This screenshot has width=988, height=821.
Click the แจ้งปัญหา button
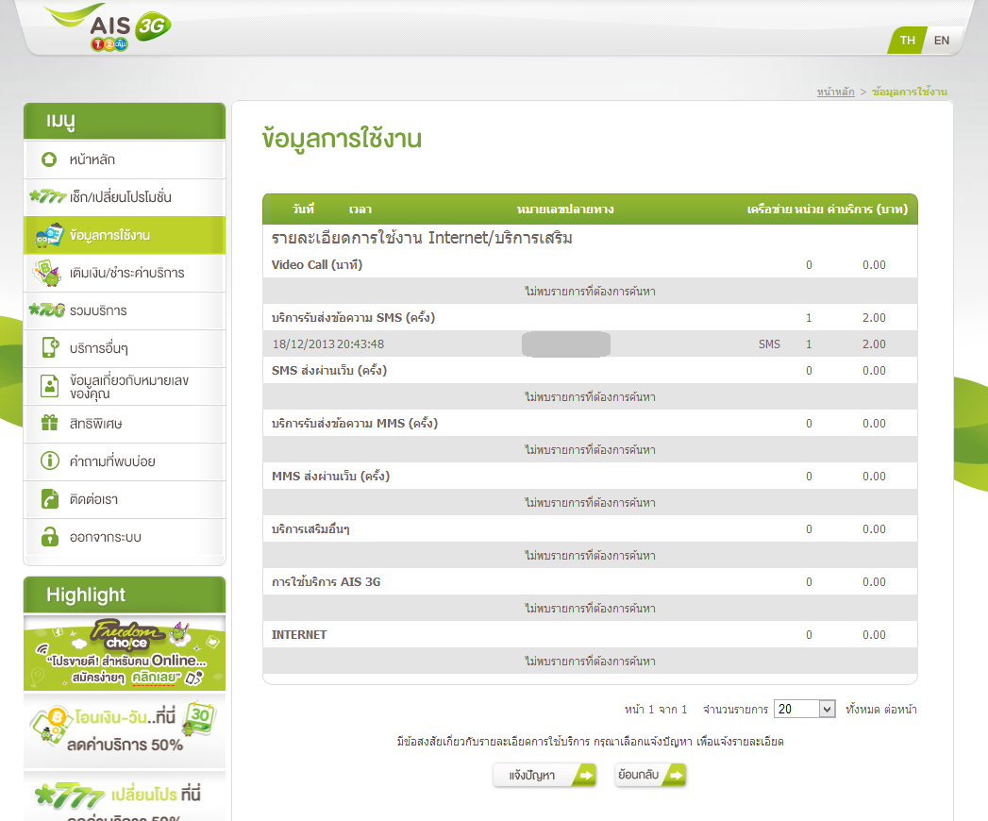[544, 775]
